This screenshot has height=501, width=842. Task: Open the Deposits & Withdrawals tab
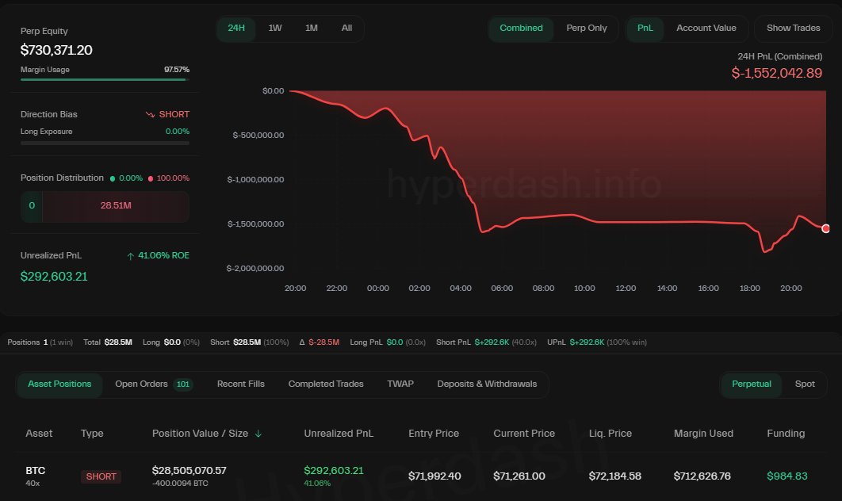(487, 384)
